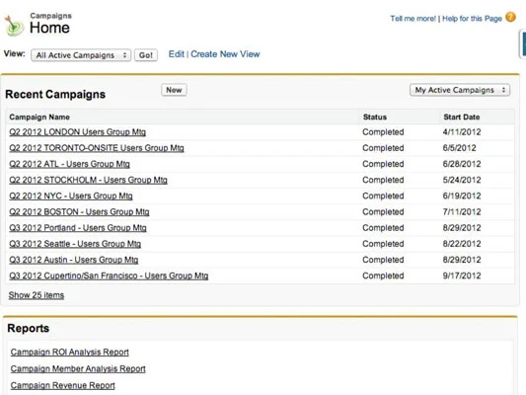The height and width of the screenshot is (395, 526).
Task: Open Campaign Revenue Report
Action: click(x=63, y=385)
